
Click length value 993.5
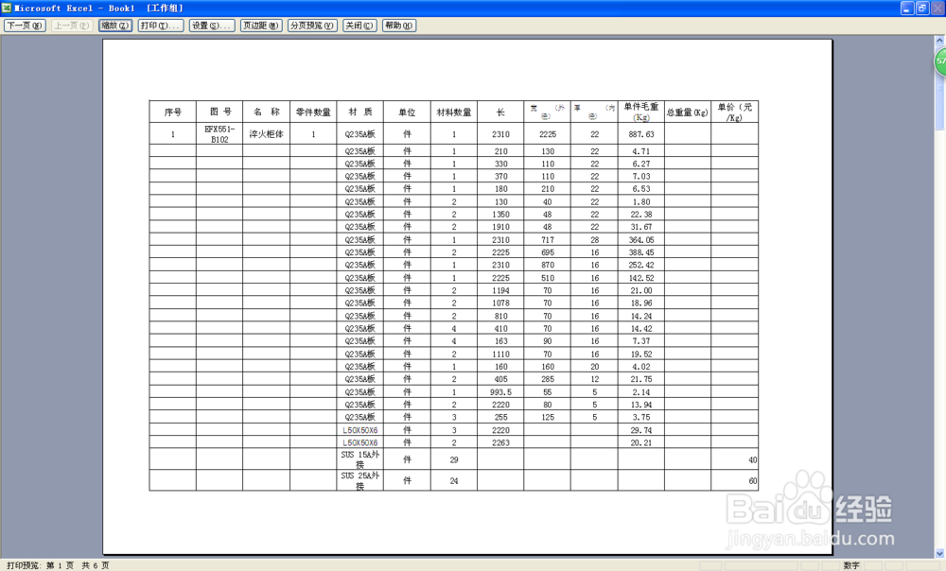coord(500,392)
